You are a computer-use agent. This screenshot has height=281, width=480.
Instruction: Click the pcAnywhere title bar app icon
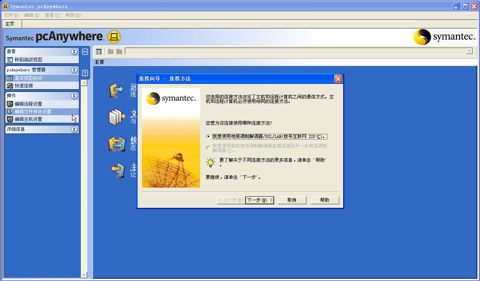click(x=6, y=6)
